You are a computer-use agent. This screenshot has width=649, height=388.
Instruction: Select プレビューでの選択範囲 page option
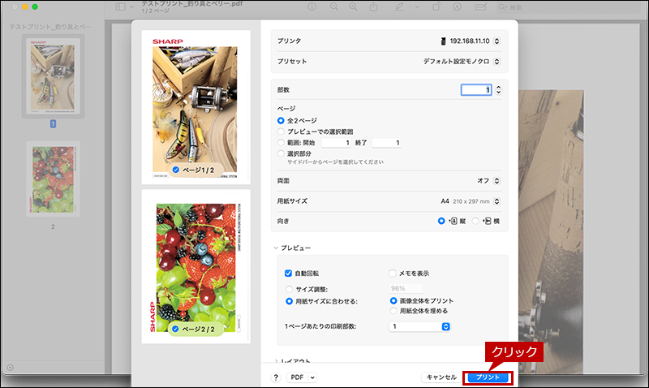(281, 131)
